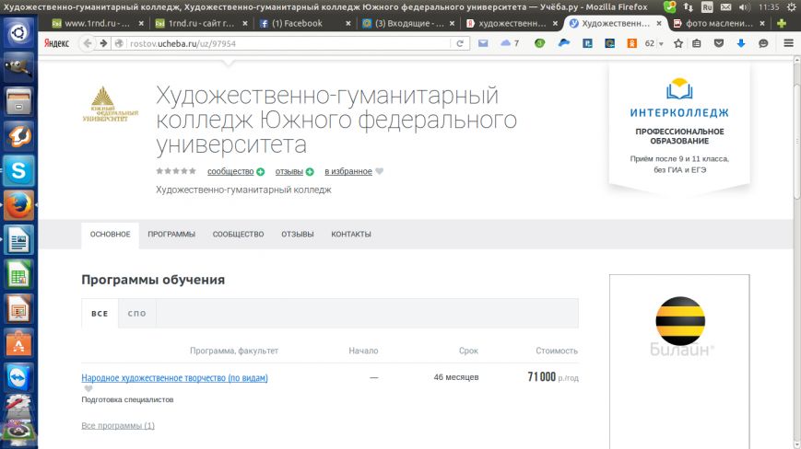Rate college using star rating
The image size is (801, 449).
tap(176, 171)
